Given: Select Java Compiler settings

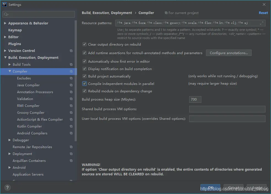Looking at the screenshot, I should click(x=28, y=85).
